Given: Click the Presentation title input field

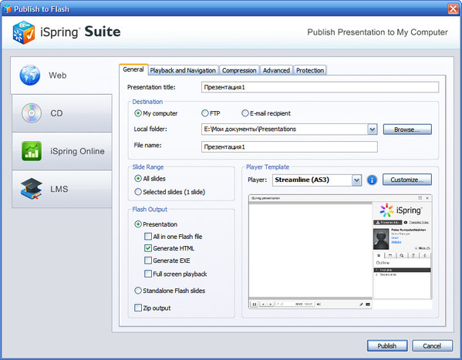Looking at the screenshot, I should 320,87.
